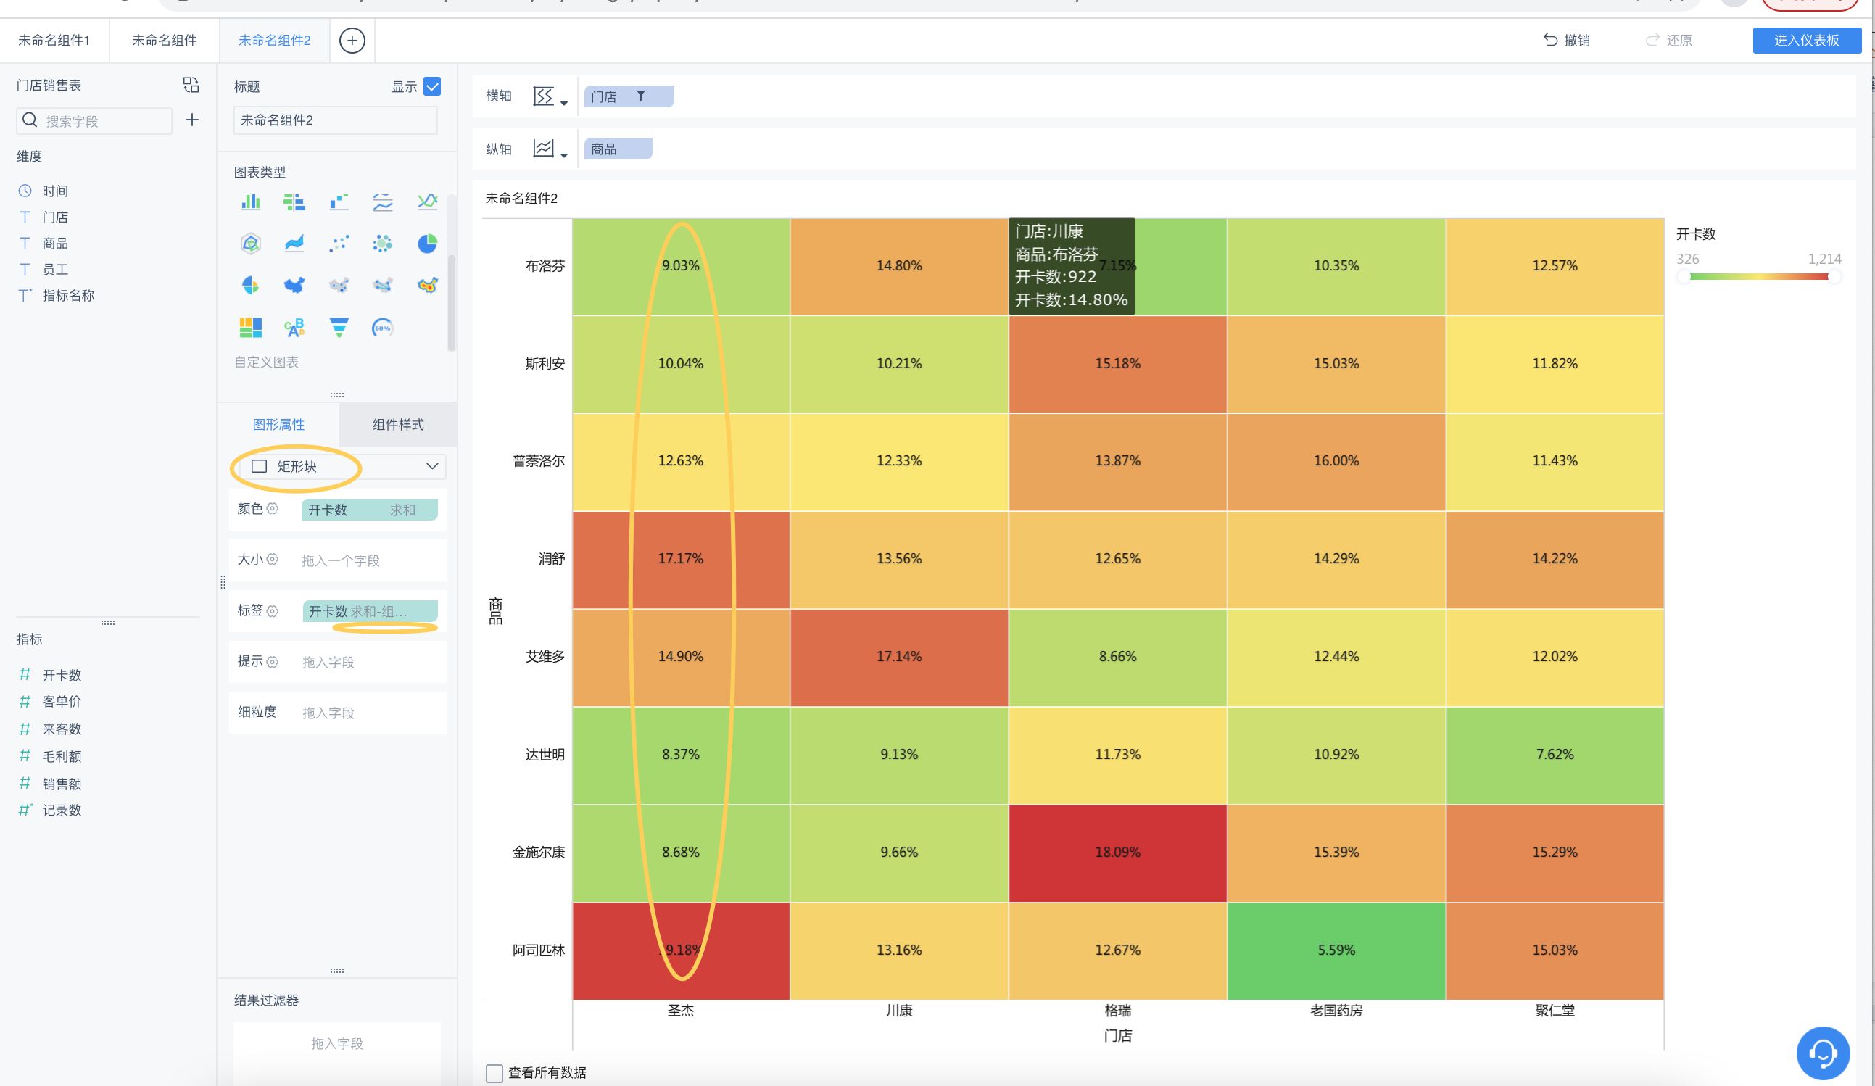Click the 撤销 undo button
This screenshot has width=1875, height=1086.
1567,40
